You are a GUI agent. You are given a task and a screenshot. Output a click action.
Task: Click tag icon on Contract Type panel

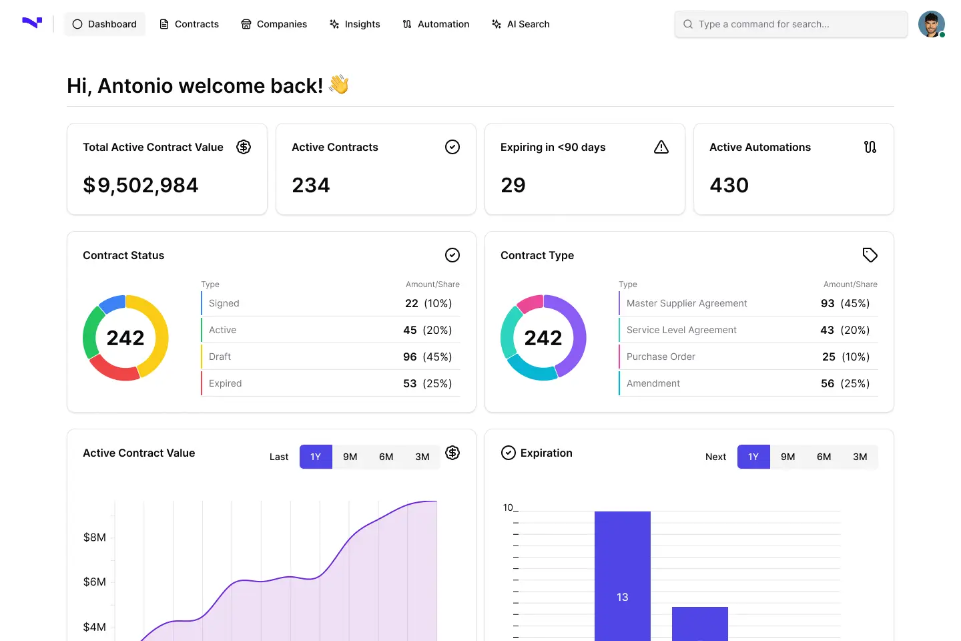870,255
